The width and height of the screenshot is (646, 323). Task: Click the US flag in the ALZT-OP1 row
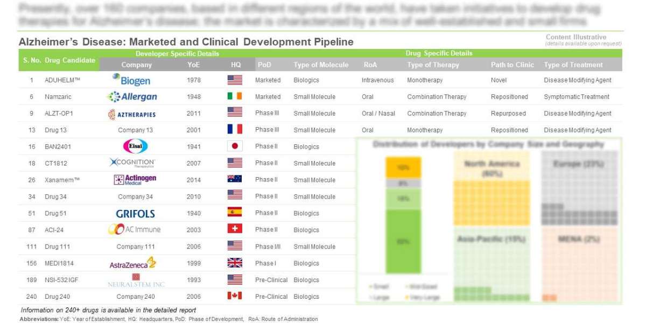tap(235, 113)
